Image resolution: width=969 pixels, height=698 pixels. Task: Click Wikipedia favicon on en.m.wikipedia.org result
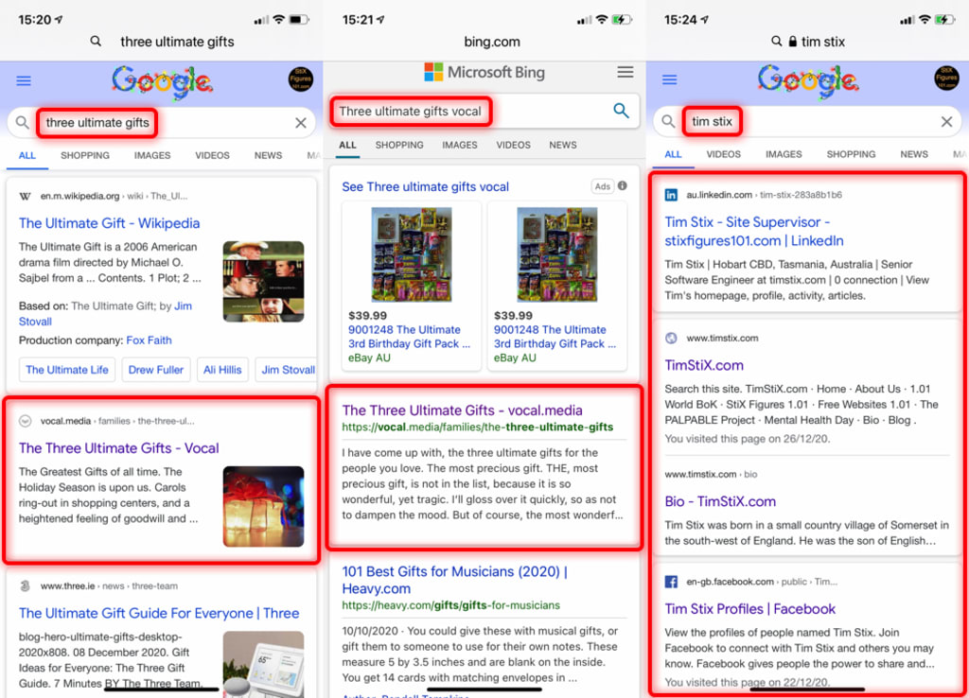click(x=25, y=197)
